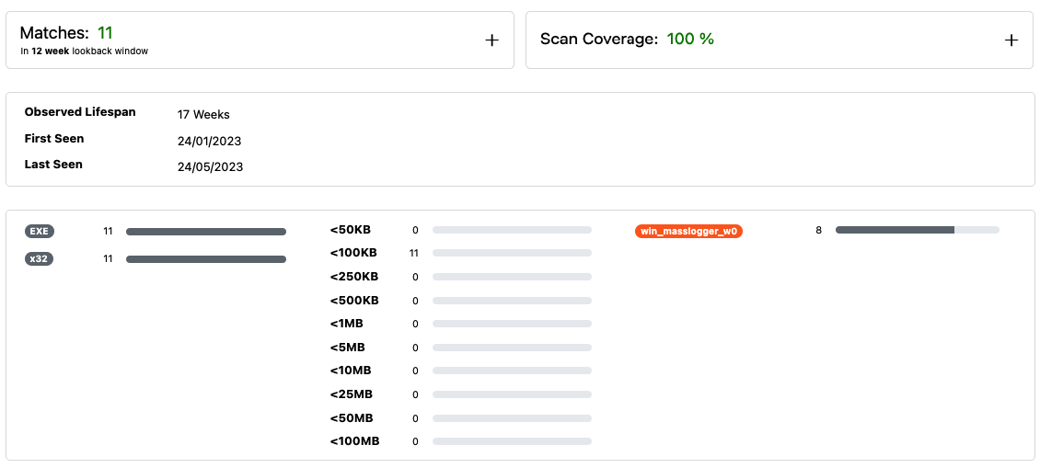This screenshot has height=468, width=1040.
Task: Click the win_masslogger_w0 progress bar
Action: (x=917, y=230)
